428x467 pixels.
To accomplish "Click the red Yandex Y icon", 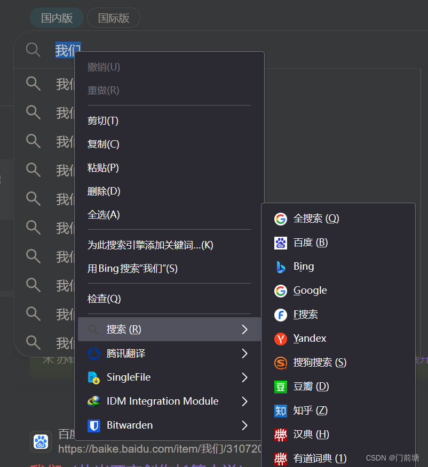I will pyautogui.click(x=281, y=339).
